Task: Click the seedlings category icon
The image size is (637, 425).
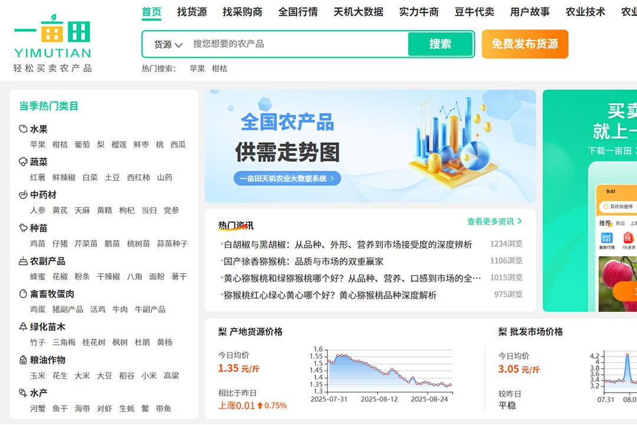Action: [x=23, y=228]
